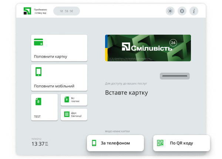This screenshot has width=222, height=159.
Task: Open settings with the gear icon
Action: tap(182, 11)
